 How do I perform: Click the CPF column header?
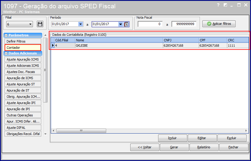tap(213, 40)
